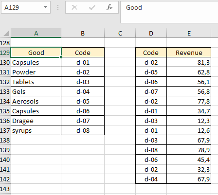The image size is (218, 195).
Task: Click the formula bar containing Good
Action: [169, 12]
